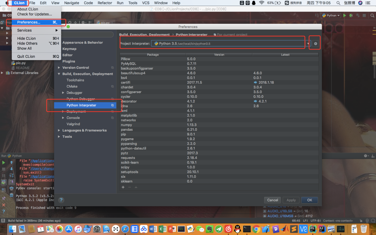
Task: Select the matplotlib package row
Action: (219, 116)
